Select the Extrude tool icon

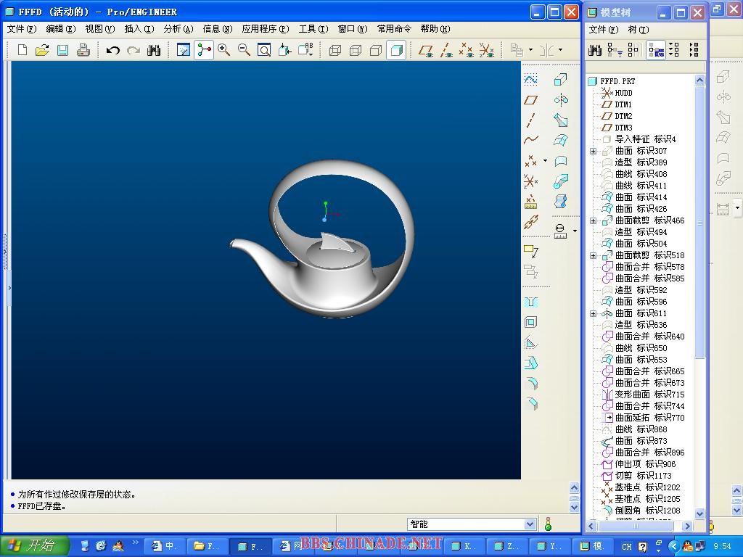tap(560, 80)
